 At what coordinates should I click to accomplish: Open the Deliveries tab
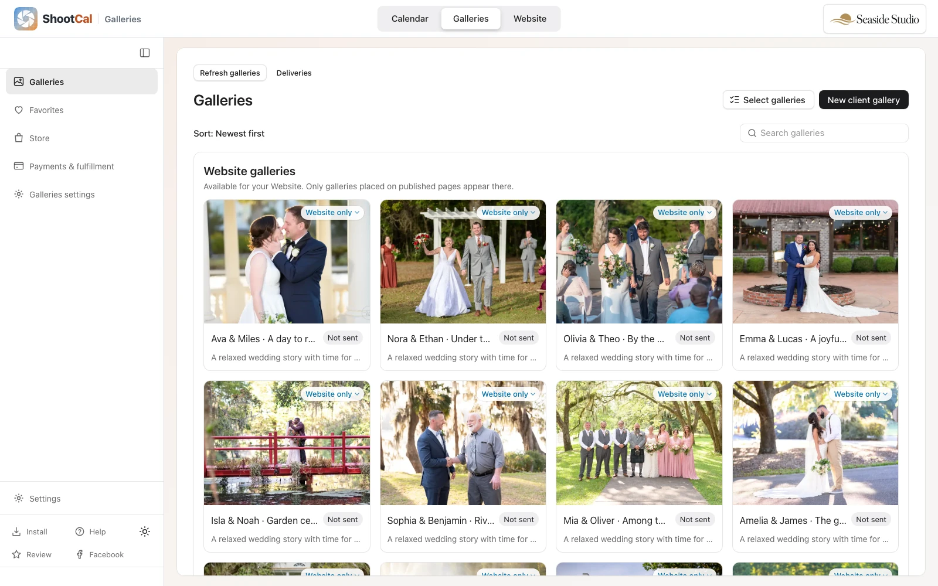tap(294, 73)
